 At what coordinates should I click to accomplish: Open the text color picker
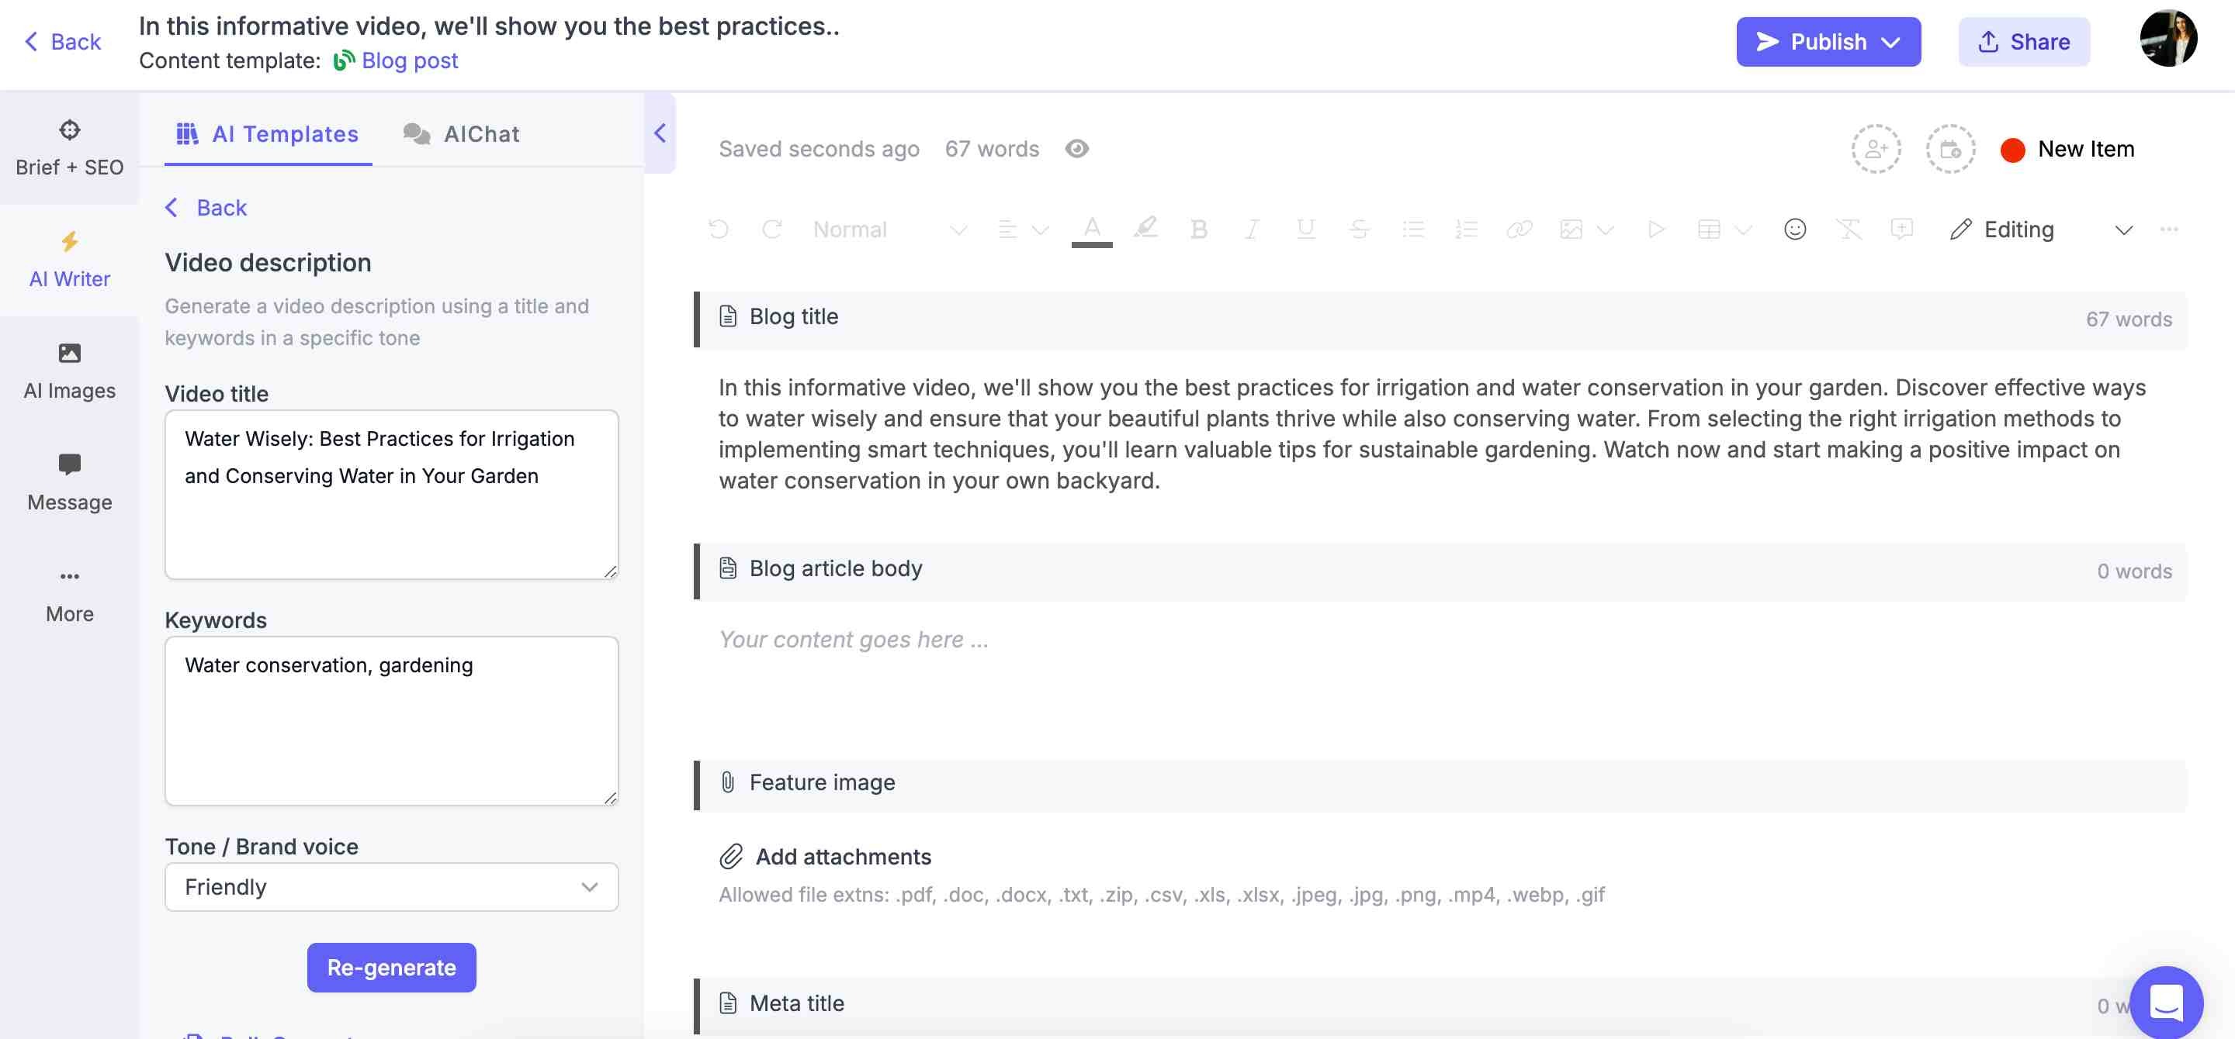pos(1091,230)
